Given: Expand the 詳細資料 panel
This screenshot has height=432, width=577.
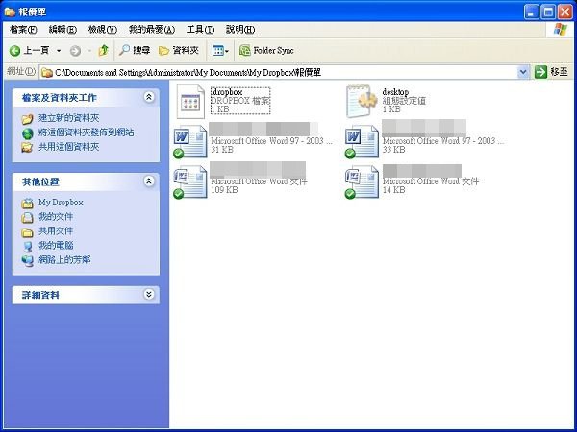Looking at the screenshot, I should pyautogui.click(x=148, y=295).
